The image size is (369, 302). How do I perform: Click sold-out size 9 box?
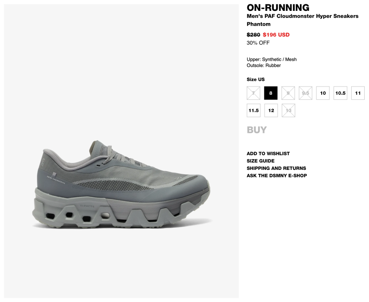click(288, 93)
